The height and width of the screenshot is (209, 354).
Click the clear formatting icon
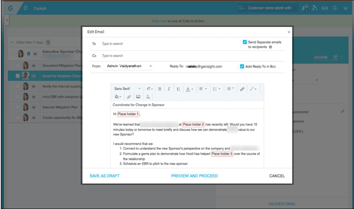(148, 97)
